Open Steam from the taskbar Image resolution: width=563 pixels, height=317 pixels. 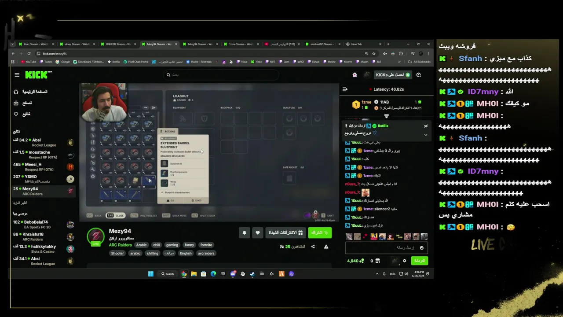click(252, 274)
